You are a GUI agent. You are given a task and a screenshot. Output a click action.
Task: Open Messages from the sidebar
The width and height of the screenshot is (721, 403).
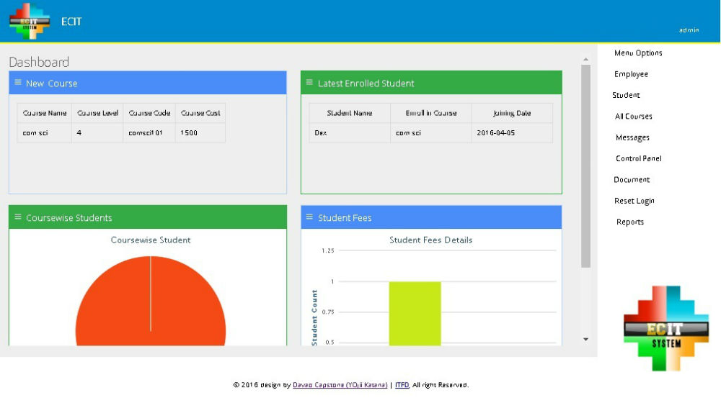tap(632, 137)
